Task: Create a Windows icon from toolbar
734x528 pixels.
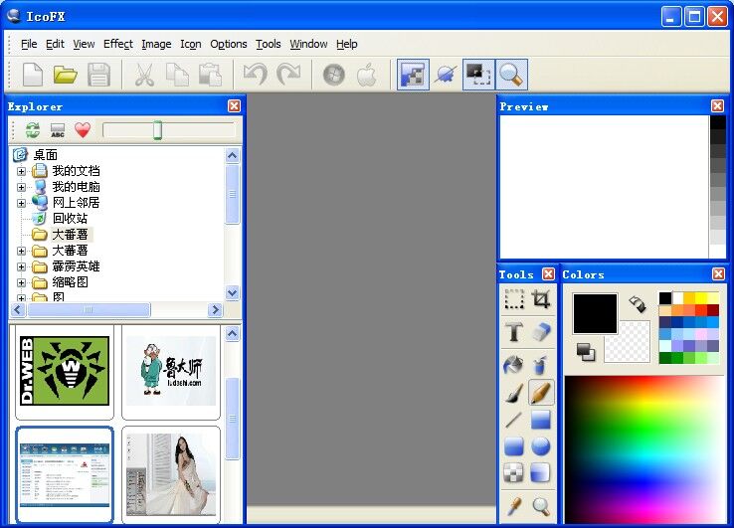Action: click(334, 75)
